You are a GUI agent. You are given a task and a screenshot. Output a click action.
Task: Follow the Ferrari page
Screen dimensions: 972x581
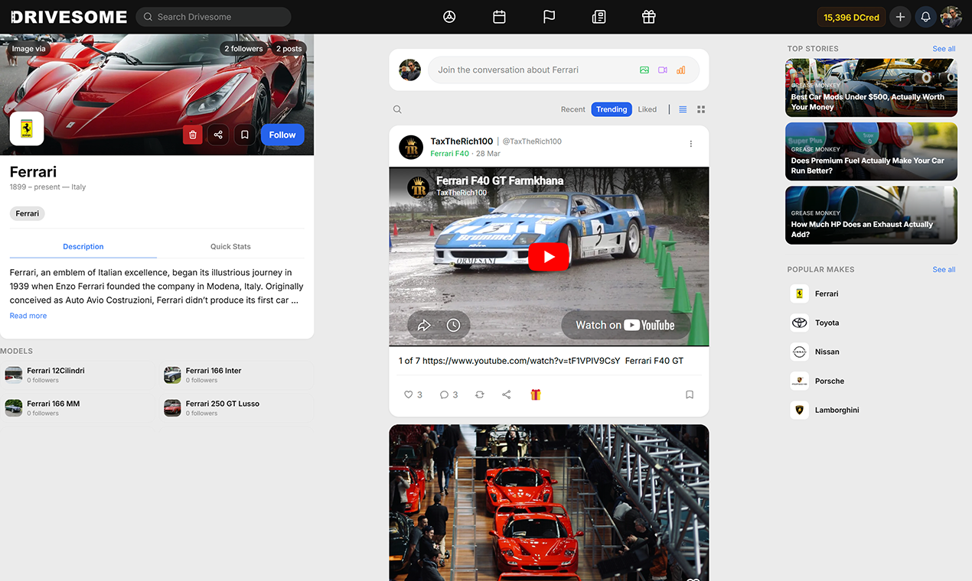(x=282, y=135)
